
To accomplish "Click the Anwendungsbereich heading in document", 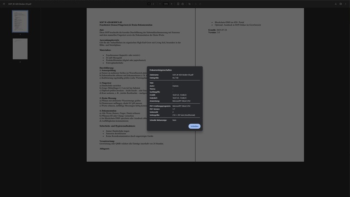I will coord(109,40).
